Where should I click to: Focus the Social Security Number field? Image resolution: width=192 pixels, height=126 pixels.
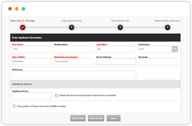coord(74,62)
